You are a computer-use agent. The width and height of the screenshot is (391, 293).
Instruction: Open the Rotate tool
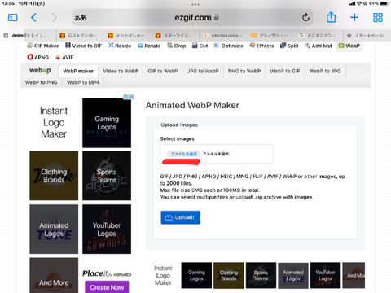pyautogui.click(x=149, y=46)
